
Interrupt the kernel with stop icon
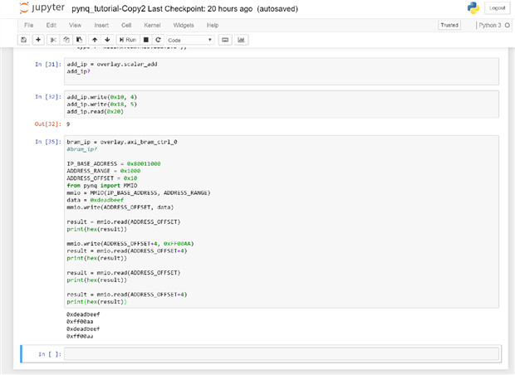click(146, 40)
